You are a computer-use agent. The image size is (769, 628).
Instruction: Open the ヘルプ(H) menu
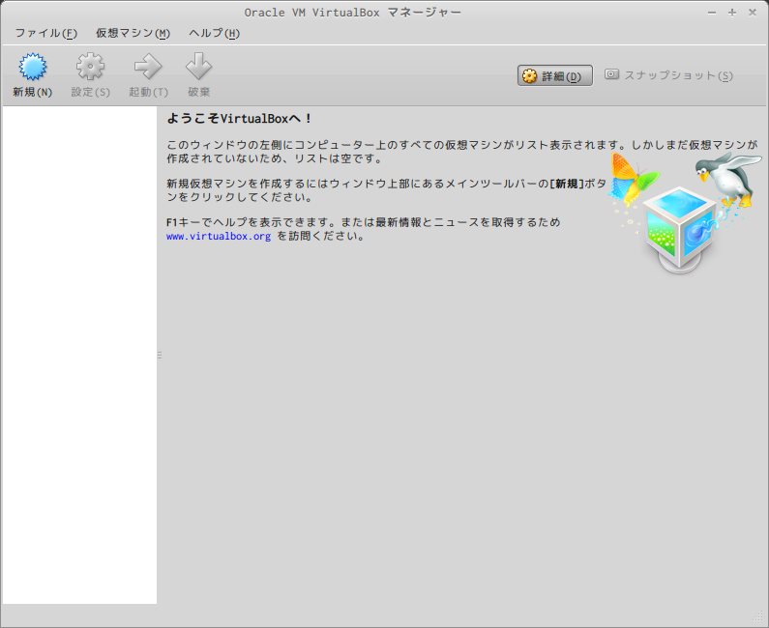(215, 33)
